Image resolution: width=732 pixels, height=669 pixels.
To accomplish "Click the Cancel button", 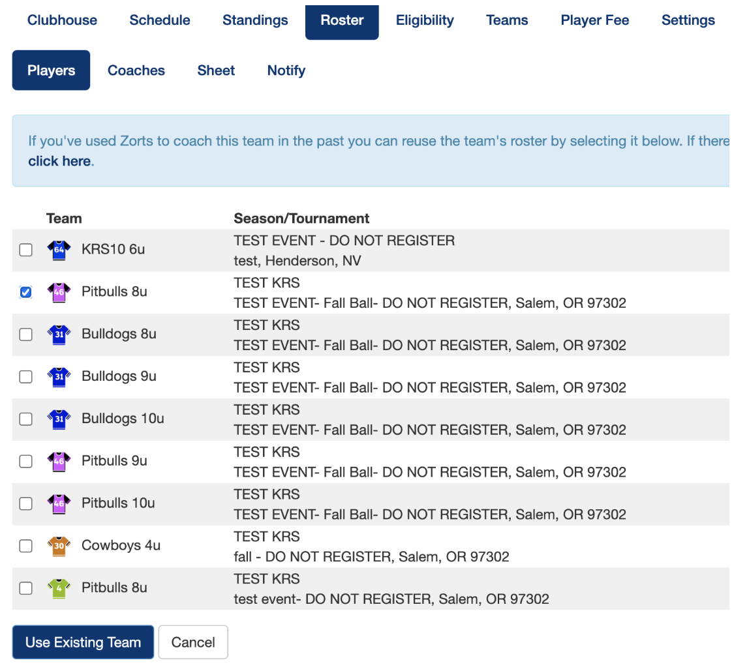I will (193, 642).
